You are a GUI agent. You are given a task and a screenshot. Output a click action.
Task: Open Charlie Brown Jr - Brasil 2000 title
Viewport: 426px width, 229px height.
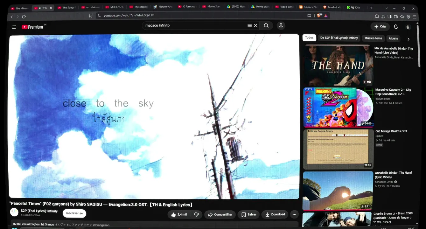(393, 218)
